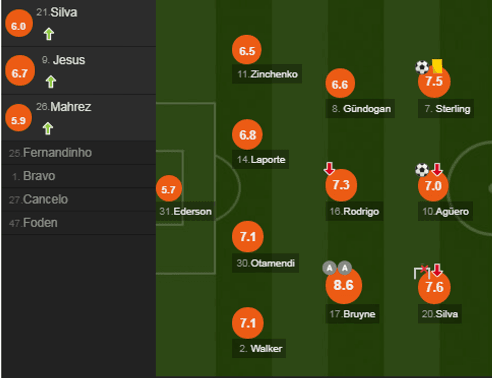Click the goal ball icon above Agüero
The height and width of the screenshot is (378, 492).
[x=422, y=170]
